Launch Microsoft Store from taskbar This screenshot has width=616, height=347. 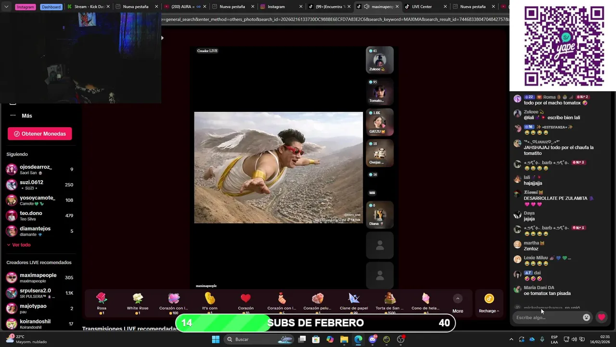[316, 339]
